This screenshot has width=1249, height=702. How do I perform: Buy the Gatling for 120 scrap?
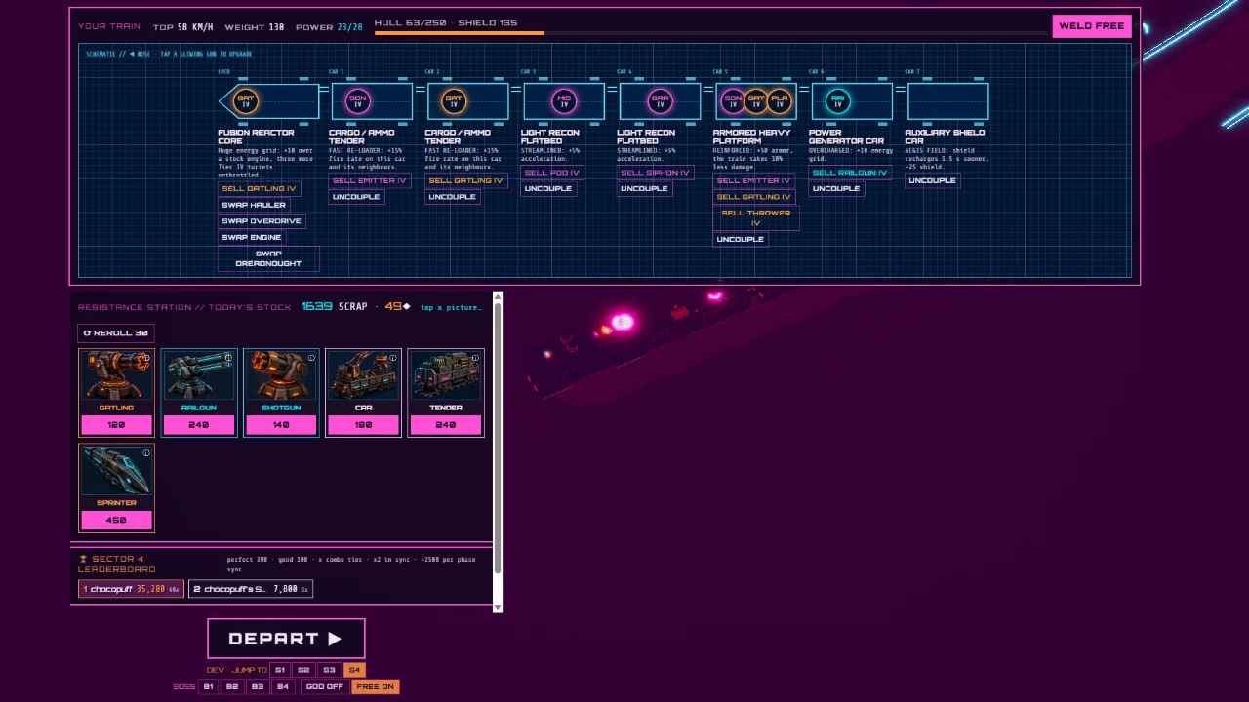point(116,424)
